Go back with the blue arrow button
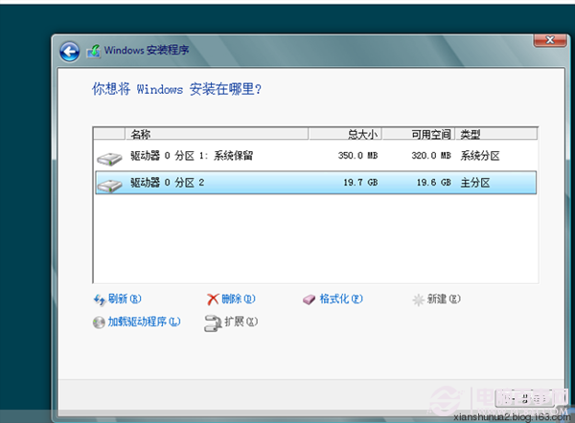575x423 pixels. click(x=70, y=52)
